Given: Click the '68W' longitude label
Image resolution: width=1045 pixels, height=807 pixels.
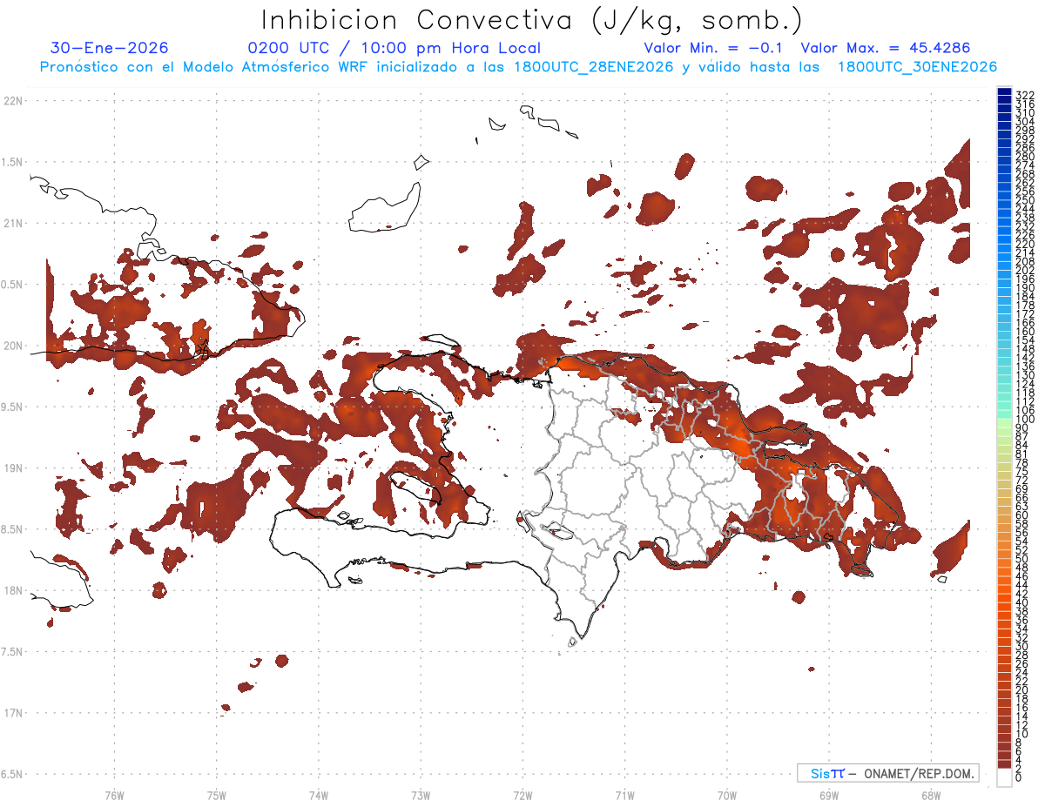Looking at the screenshot, I should [931, 795].
